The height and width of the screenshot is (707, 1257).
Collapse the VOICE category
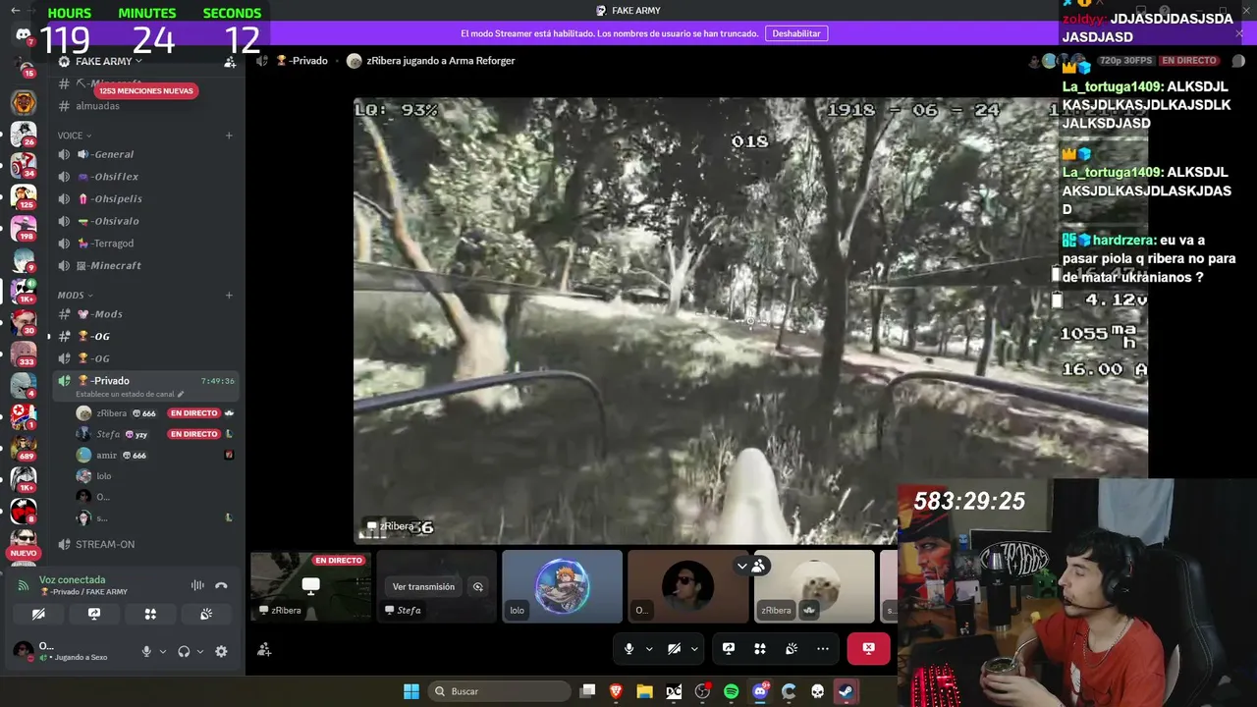[75, 136]
